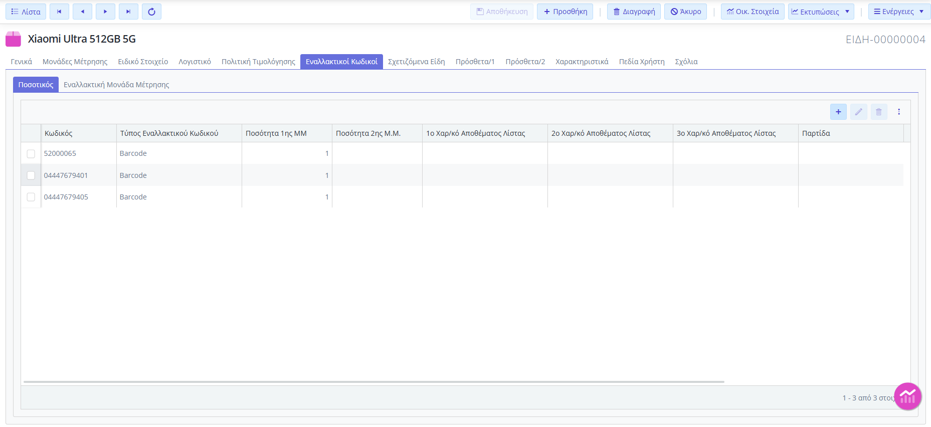The height and width of the screenshot is (427, 931).
Task: Open the Λίστα list view
Action: [26, 12]
